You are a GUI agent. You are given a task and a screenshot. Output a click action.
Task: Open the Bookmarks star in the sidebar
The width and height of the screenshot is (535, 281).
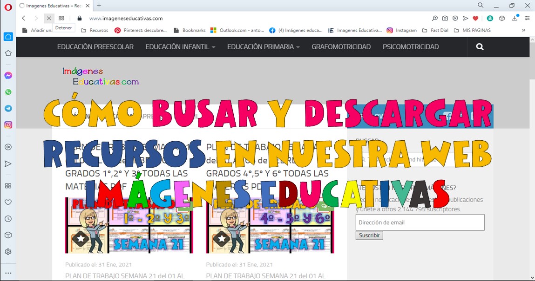tap(8, 53)
